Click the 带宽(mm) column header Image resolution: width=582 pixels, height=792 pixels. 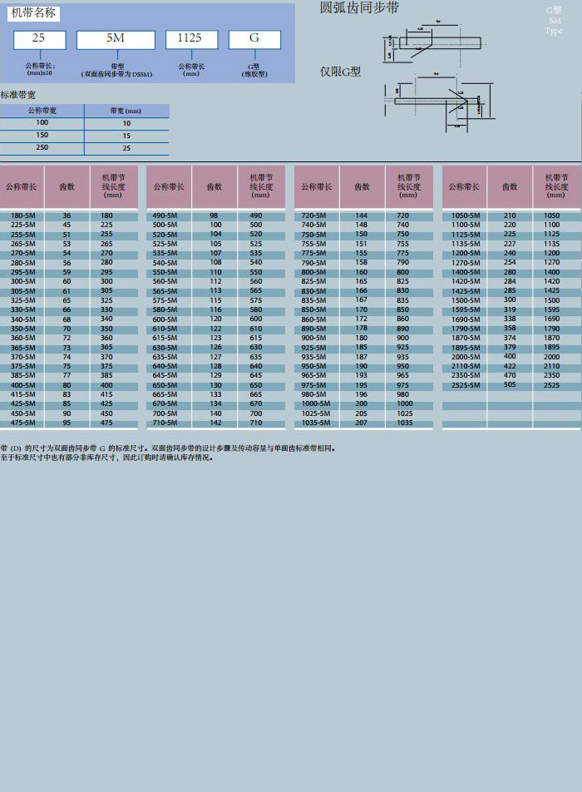point(126,111)
